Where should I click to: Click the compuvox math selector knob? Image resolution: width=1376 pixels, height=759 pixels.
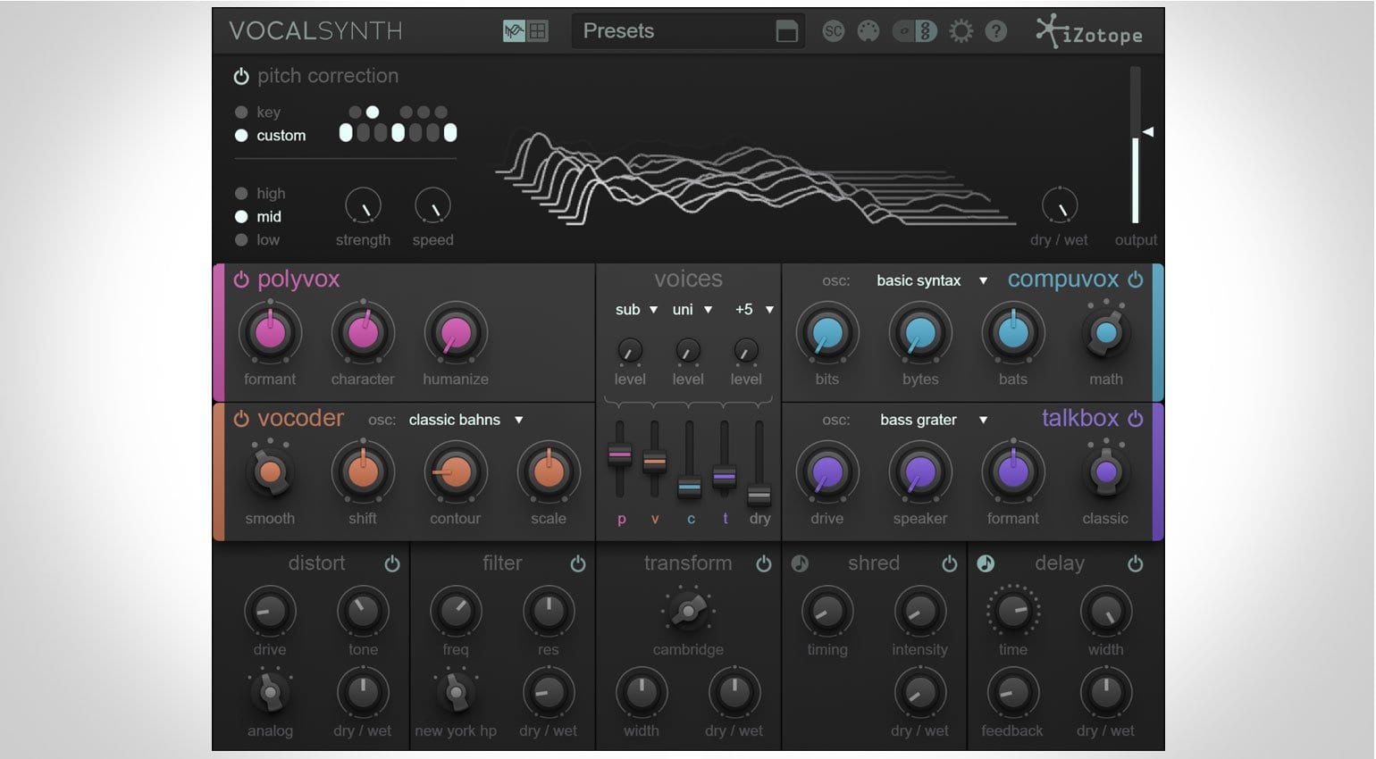[1106, 333]
